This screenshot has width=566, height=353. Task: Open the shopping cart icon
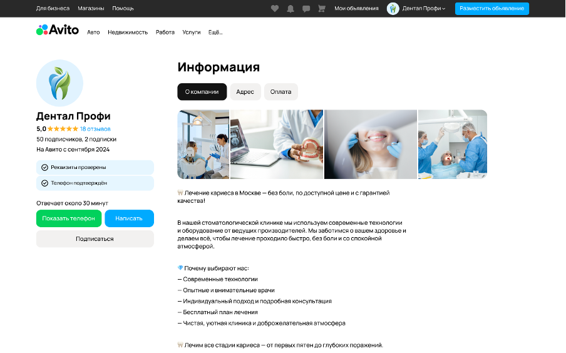(x=322, y=8)
